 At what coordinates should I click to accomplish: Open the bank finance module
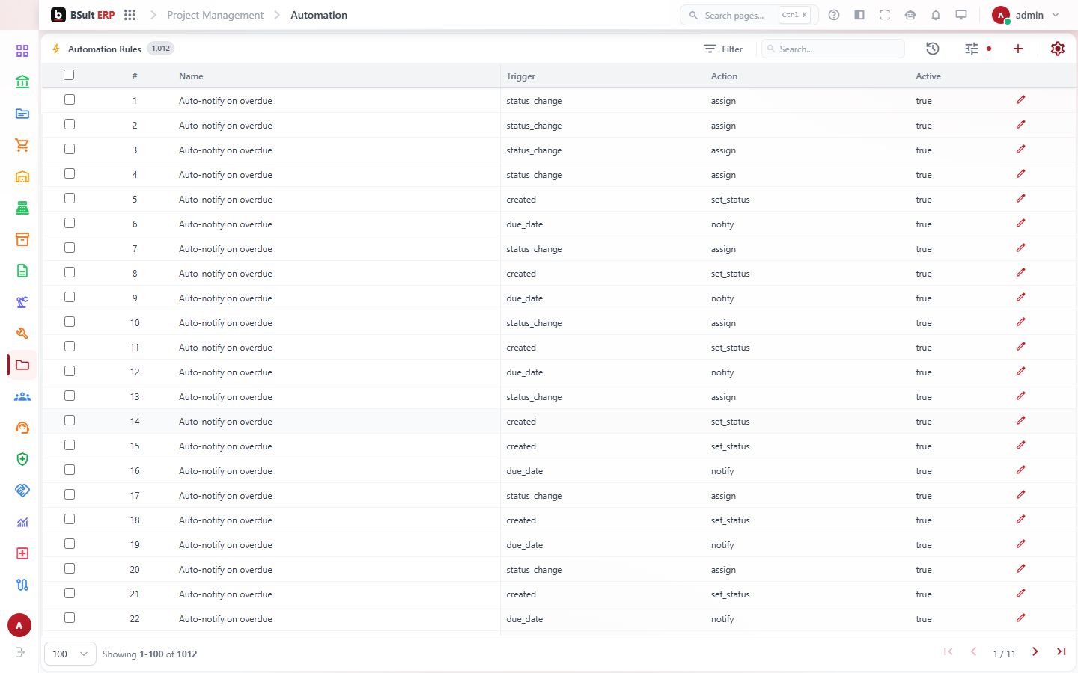pyautogui.click(x=22, y=82)
